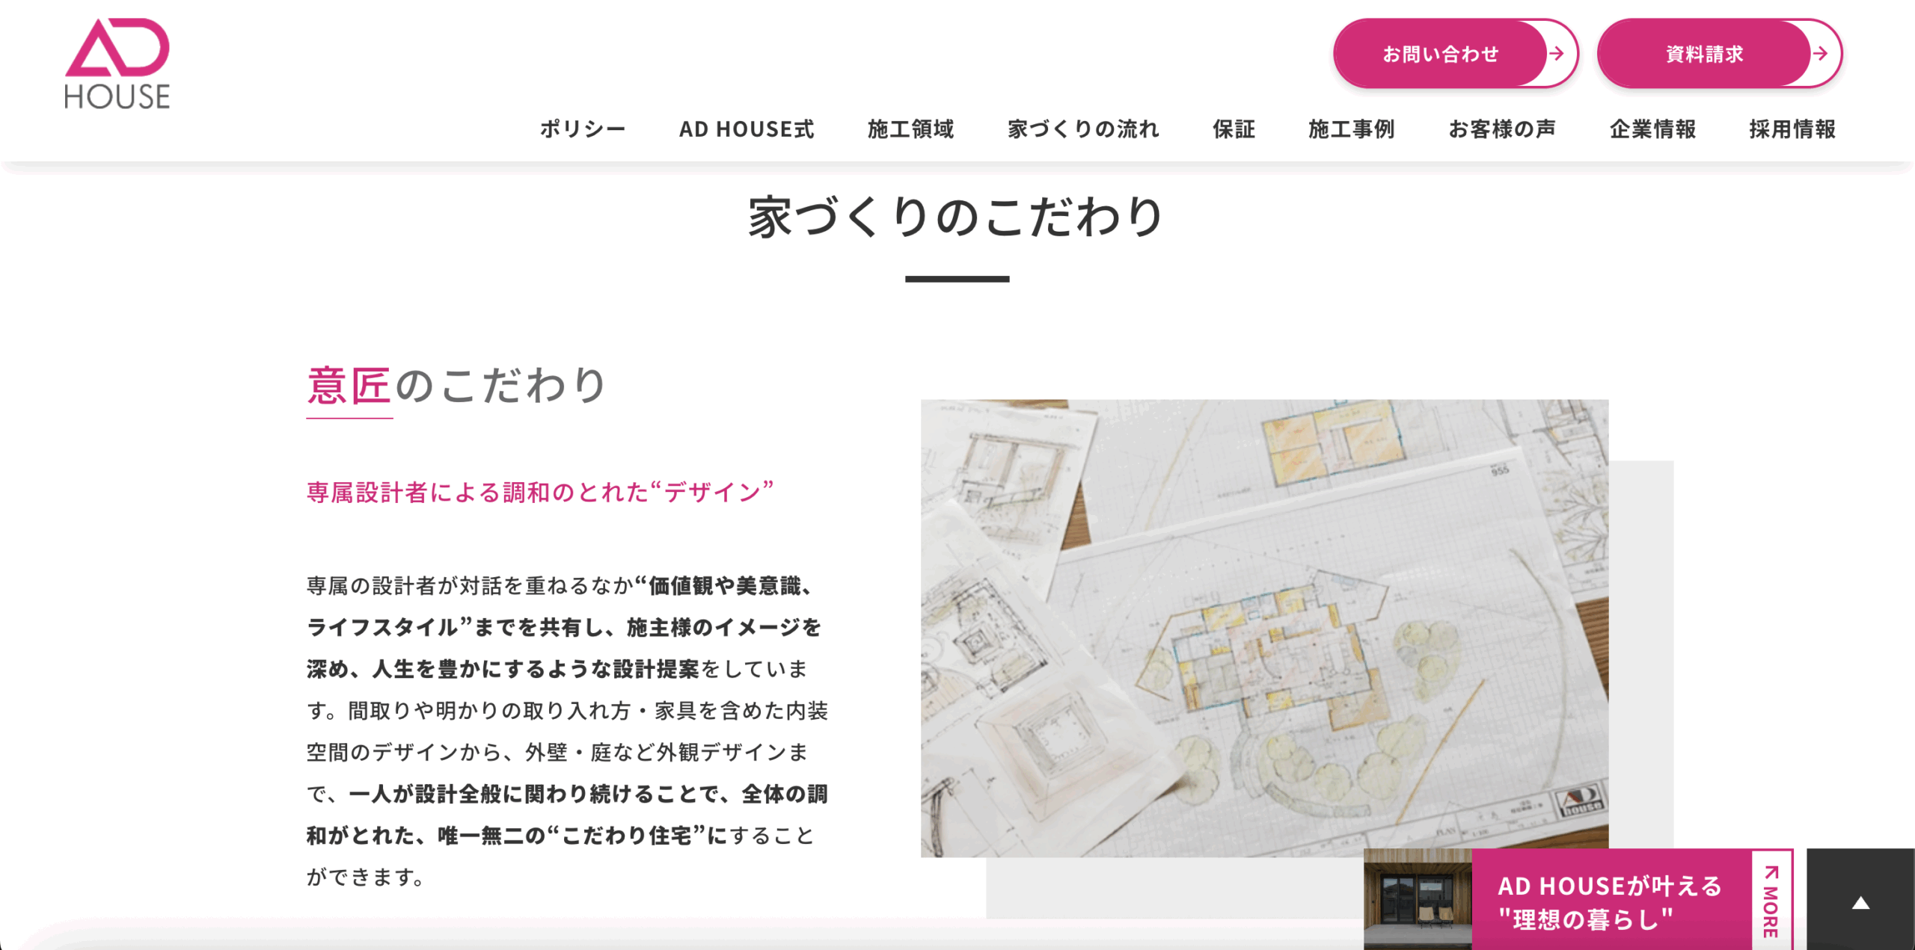1915x950 pixels.
Task: Select the お客様の声 navigation item
Action: click(1501, 129)
